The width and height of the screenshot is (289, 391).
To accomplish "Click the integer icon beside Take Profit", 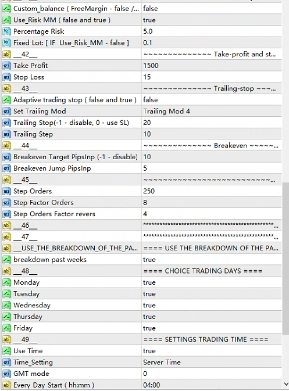I will (x=7, y=66).
